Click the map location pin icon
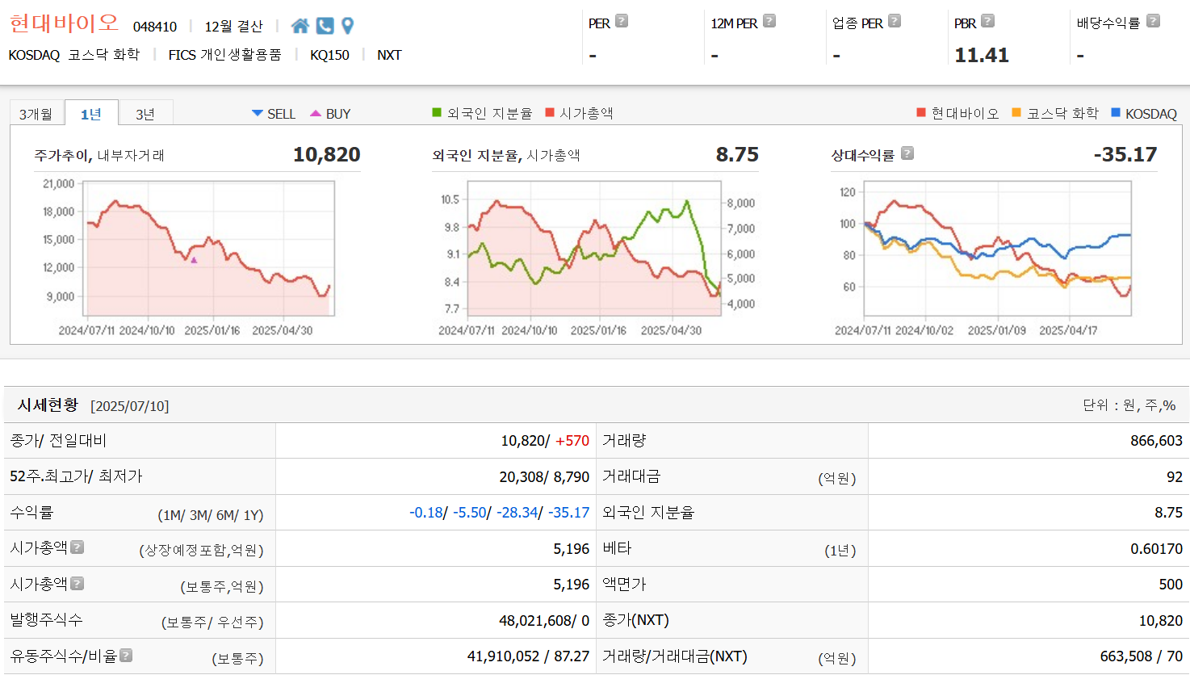The width and height of the screenshot is (1190, 696). [x=348, y=26]
